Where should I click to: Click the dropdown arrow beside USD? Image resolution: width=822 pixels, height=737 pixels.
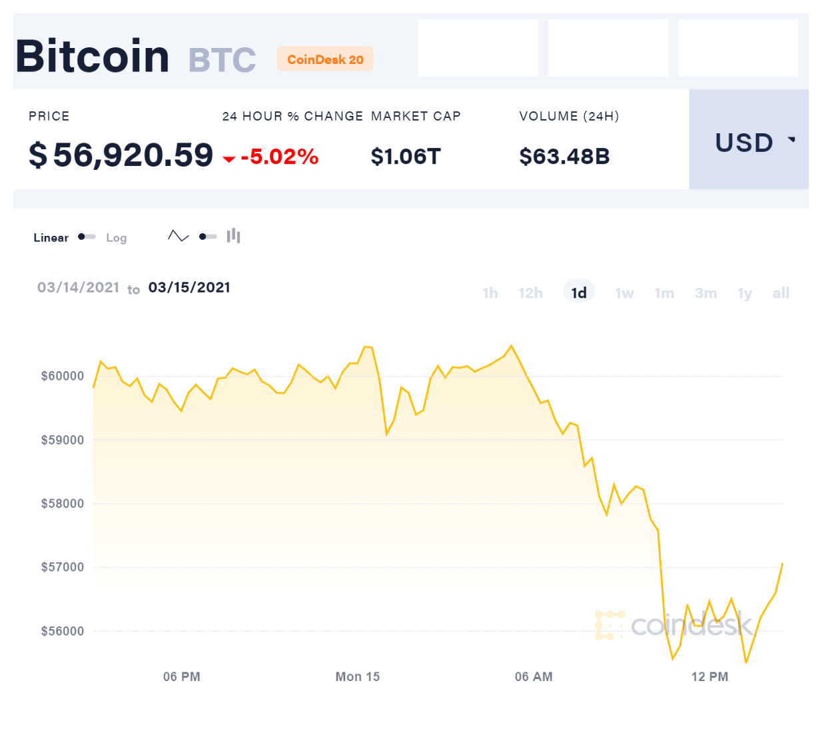point(791,139)
